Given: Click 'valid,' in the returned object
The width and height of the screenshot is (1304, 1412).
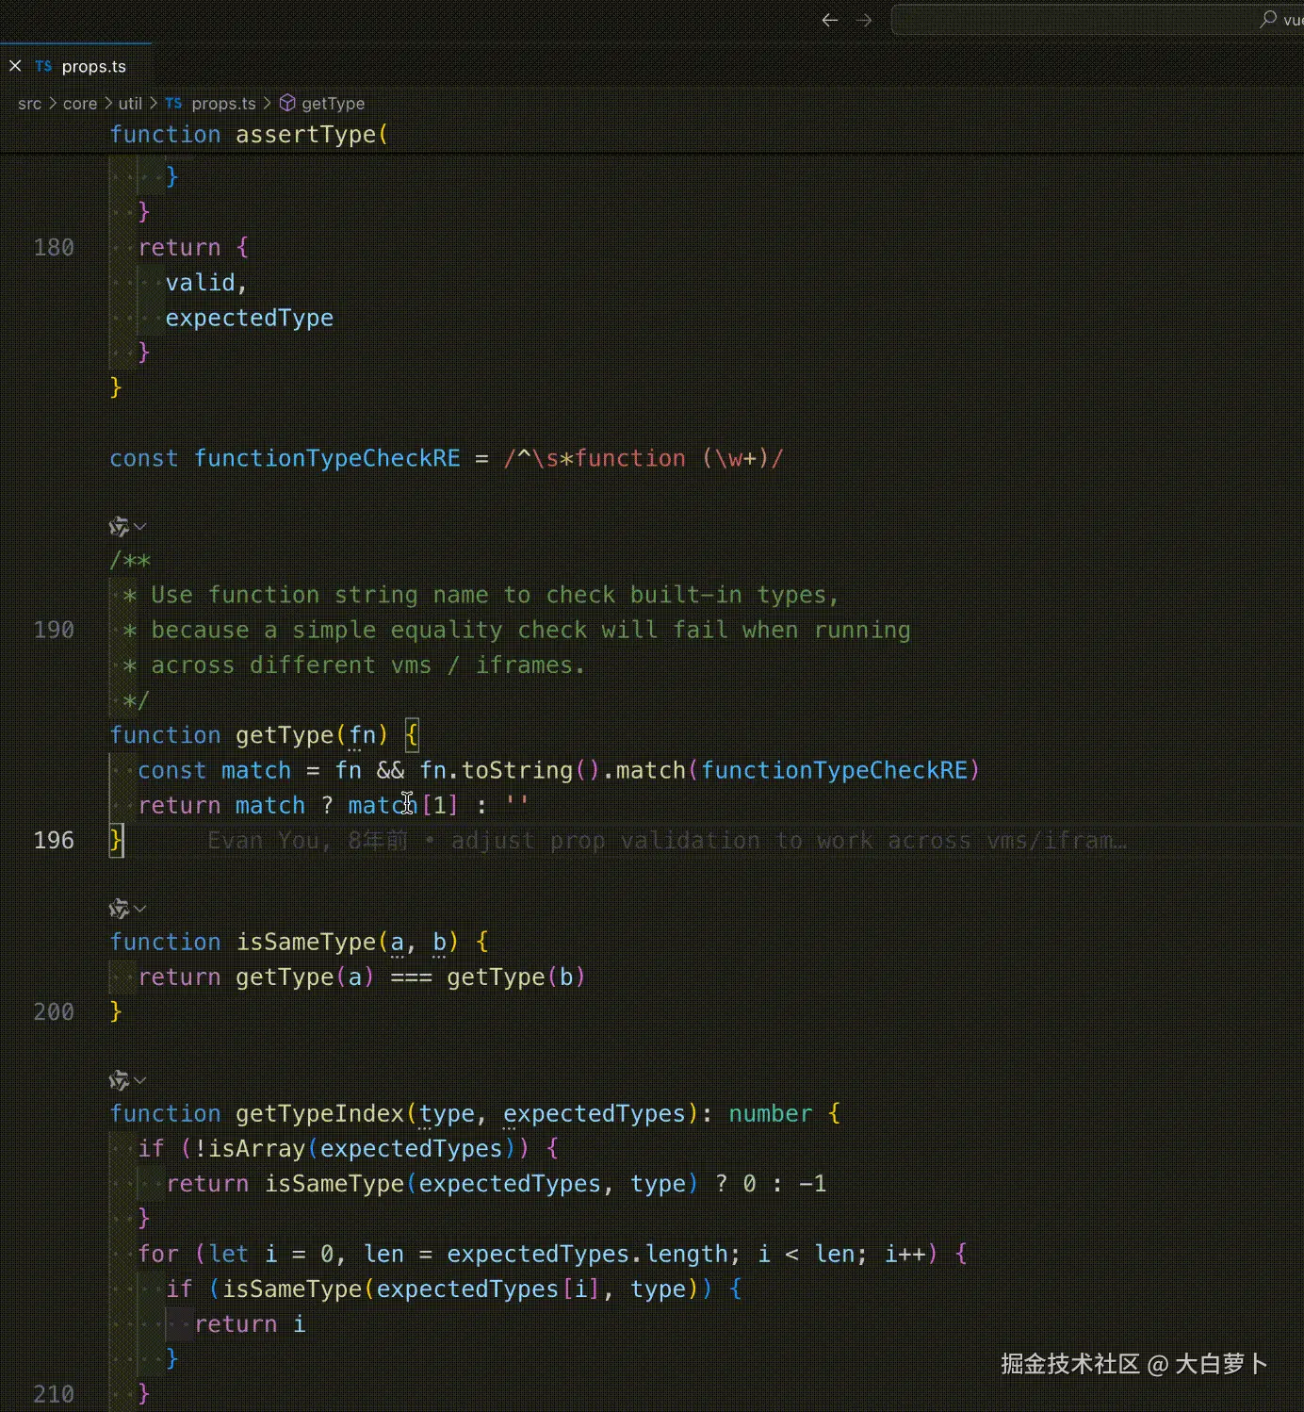Looking at the screenshot, I should 206,283.
